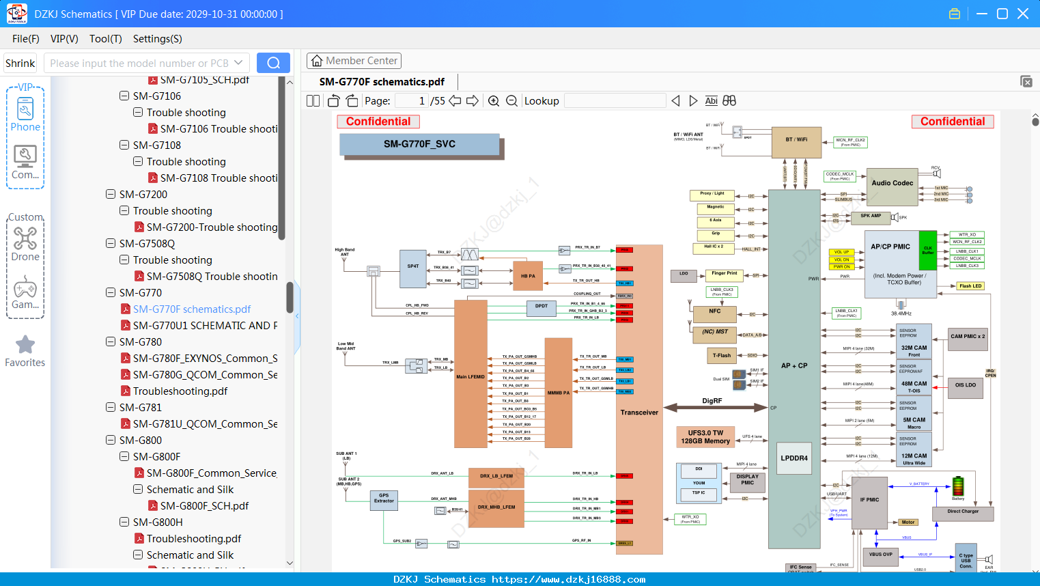The width and height of the screenshot is (1040, 586).
Task: Click the Member Center button
Action: (354, 61)
